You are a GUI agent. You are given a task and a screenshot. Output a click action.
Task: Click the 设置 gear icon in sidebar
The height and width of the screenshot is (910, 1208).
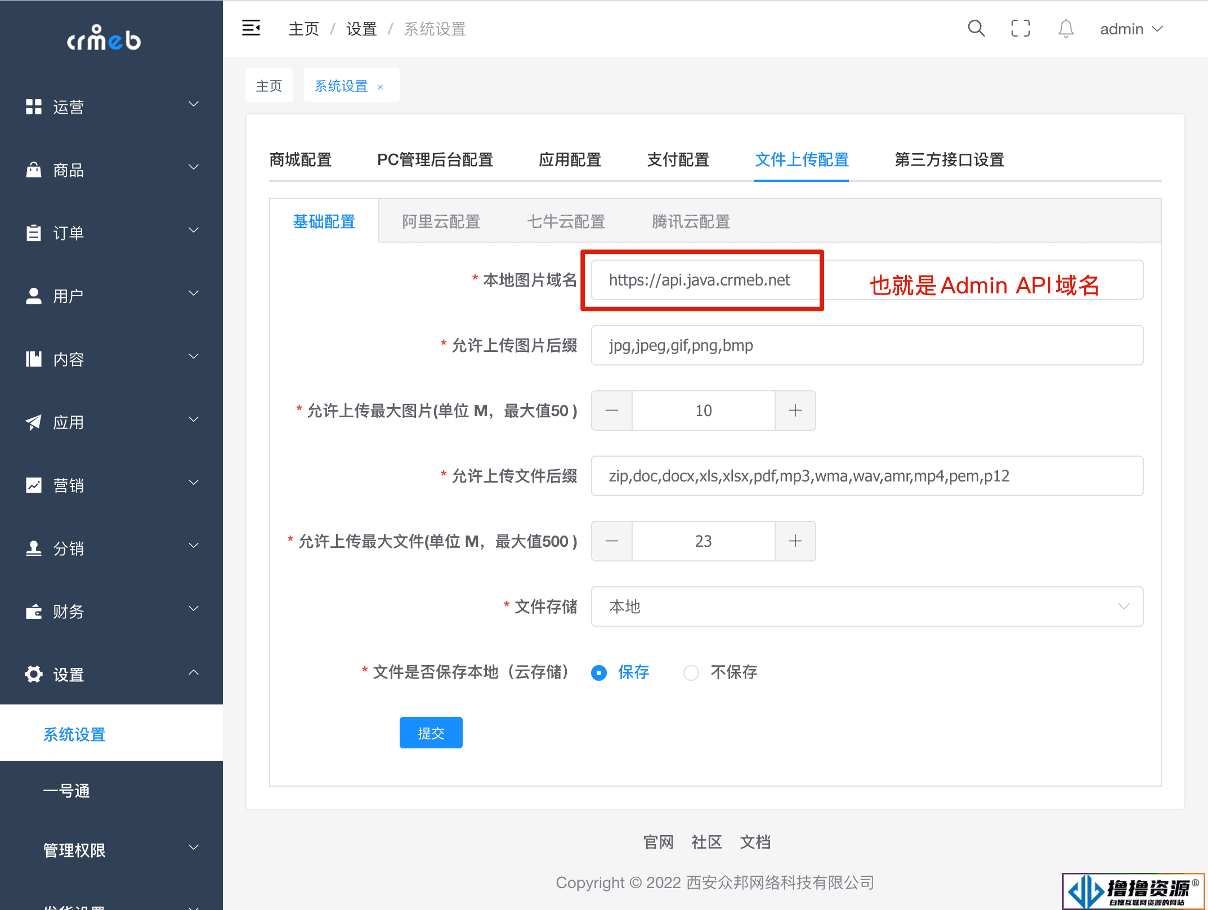[34, 674]
